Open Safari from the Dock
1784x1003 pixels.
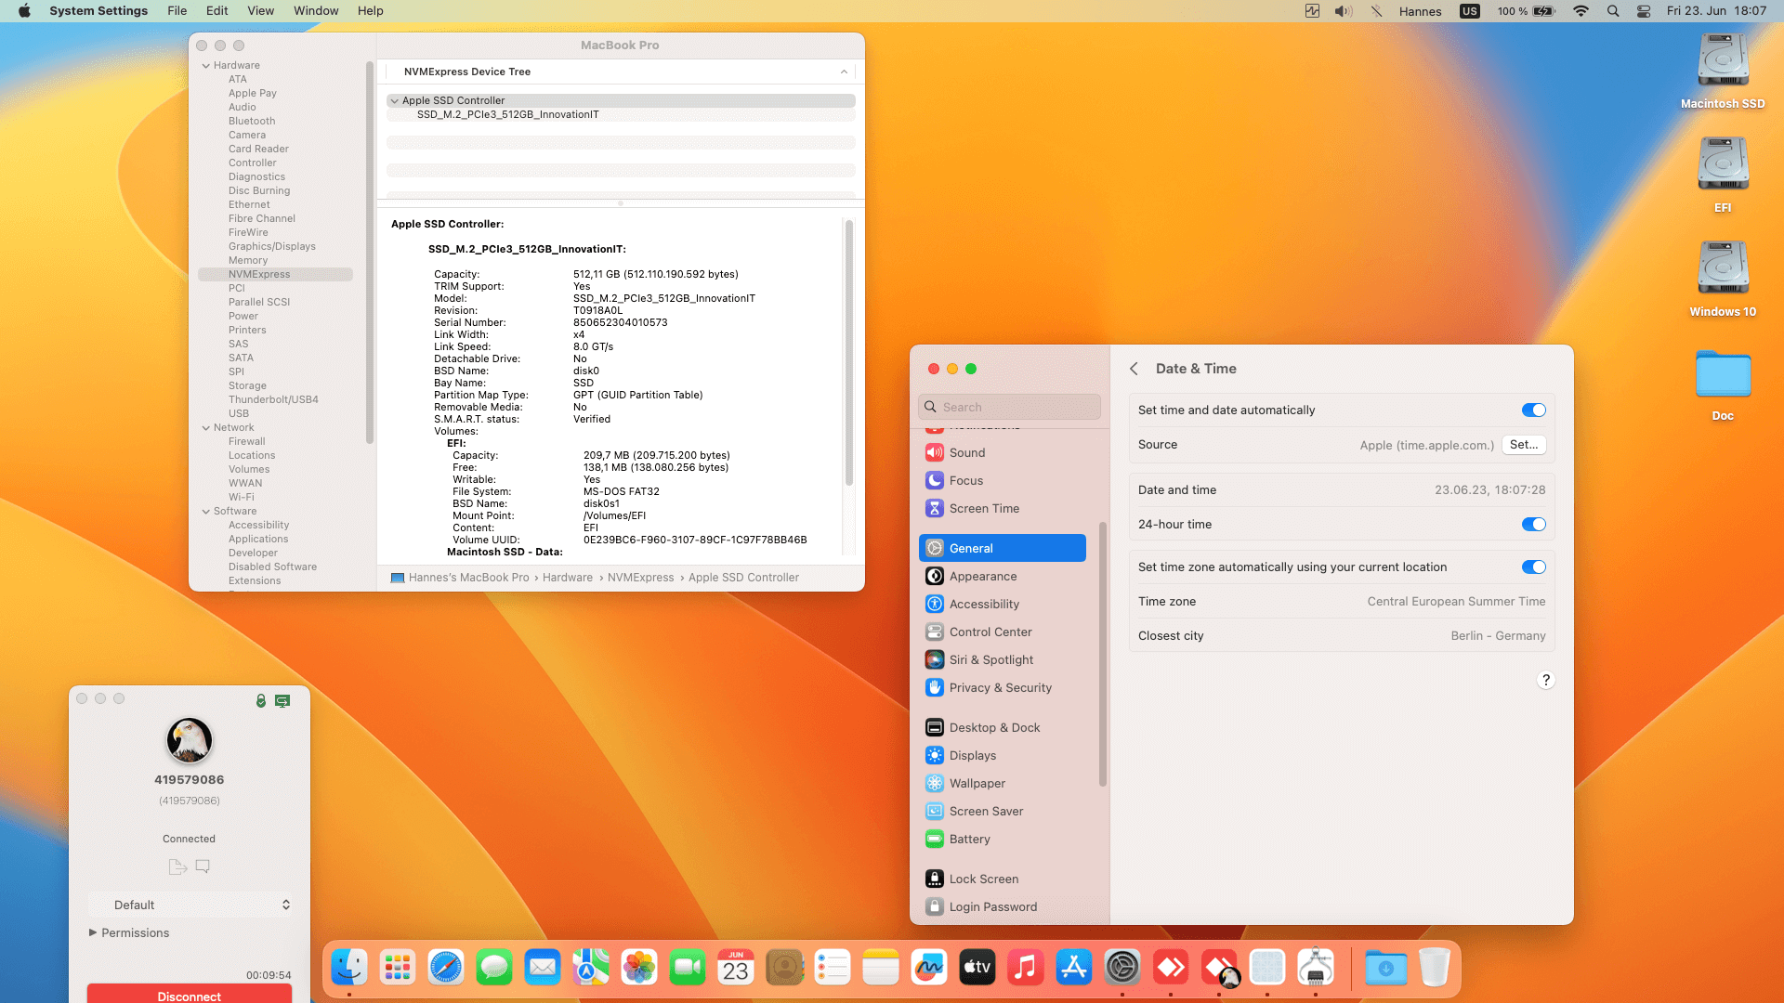(x=446, y=968)
